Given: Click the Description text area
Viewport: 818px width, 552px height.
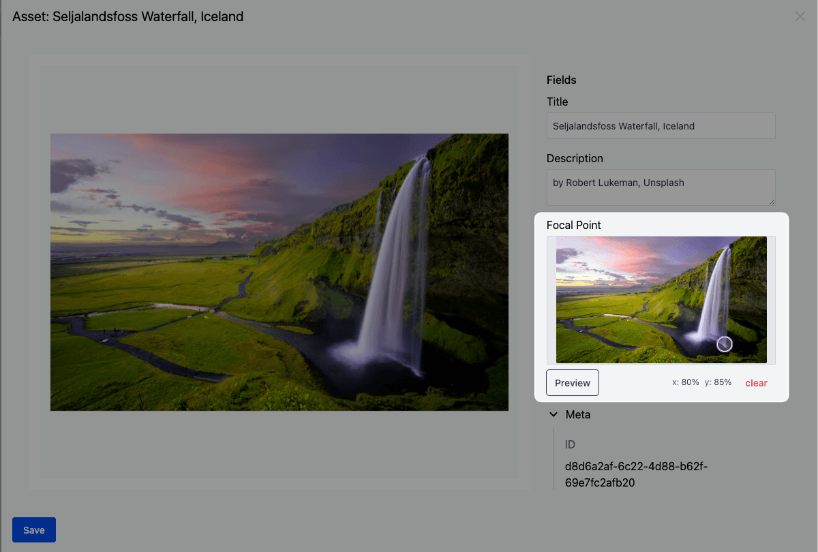Looking at the screenshot, I should 661,187.
